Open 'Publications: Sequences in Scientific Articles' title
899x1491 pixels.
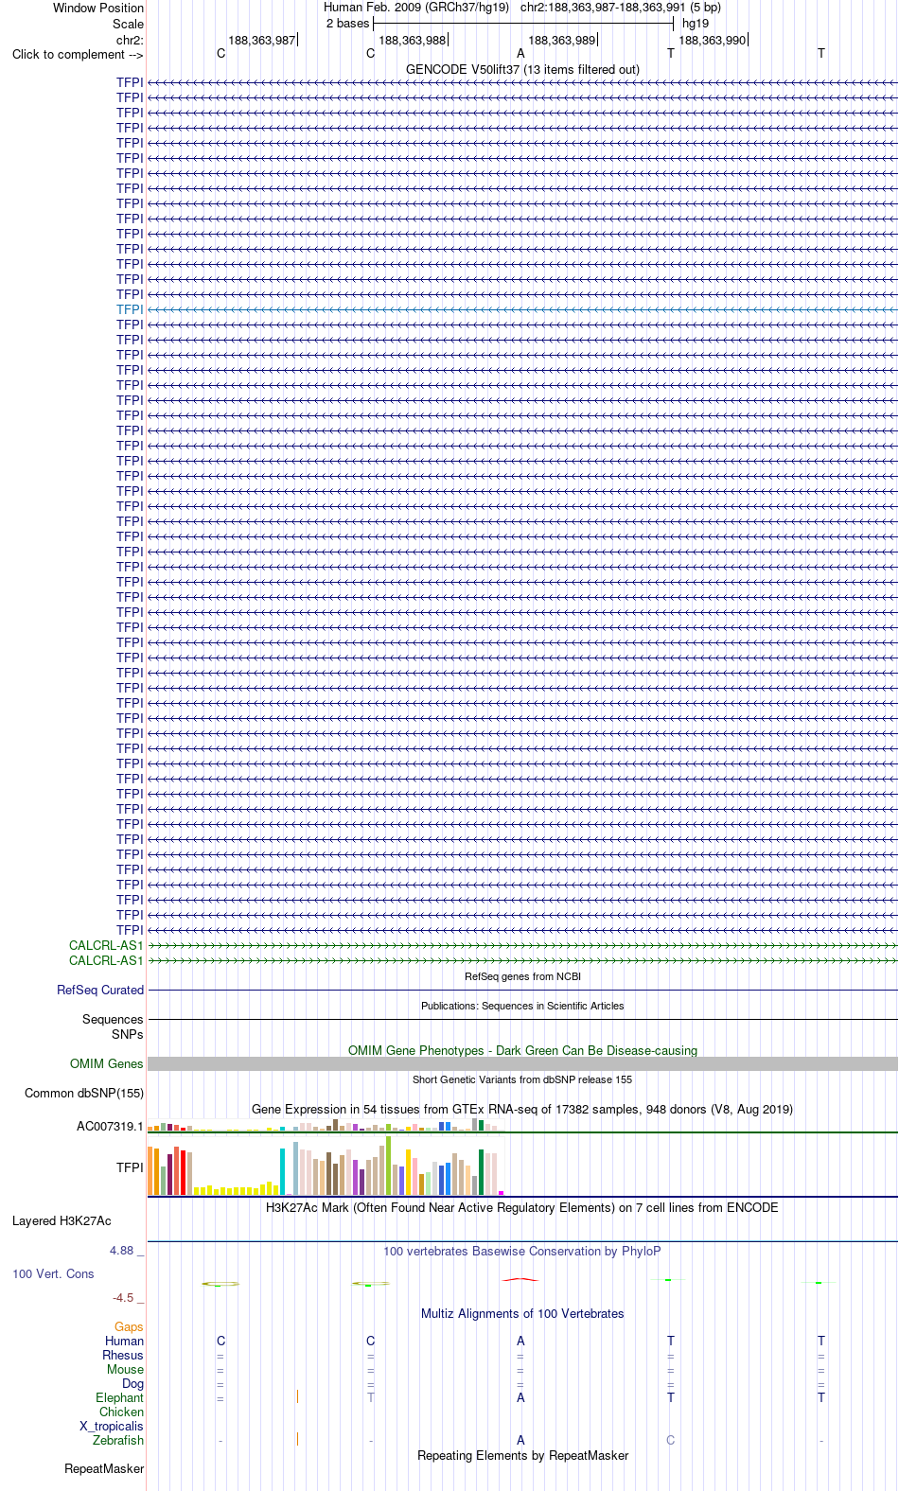(x=522, y=1006)
